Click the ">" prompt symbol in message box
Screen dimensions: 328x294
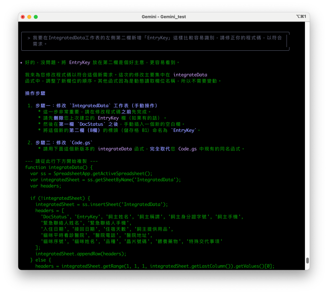pos(29,38)
